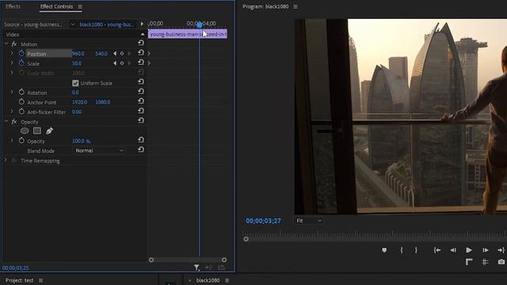The width and height of the screenshot is (507, 285).
Task: Expand the Opacity percentage property
Action: 12,141
